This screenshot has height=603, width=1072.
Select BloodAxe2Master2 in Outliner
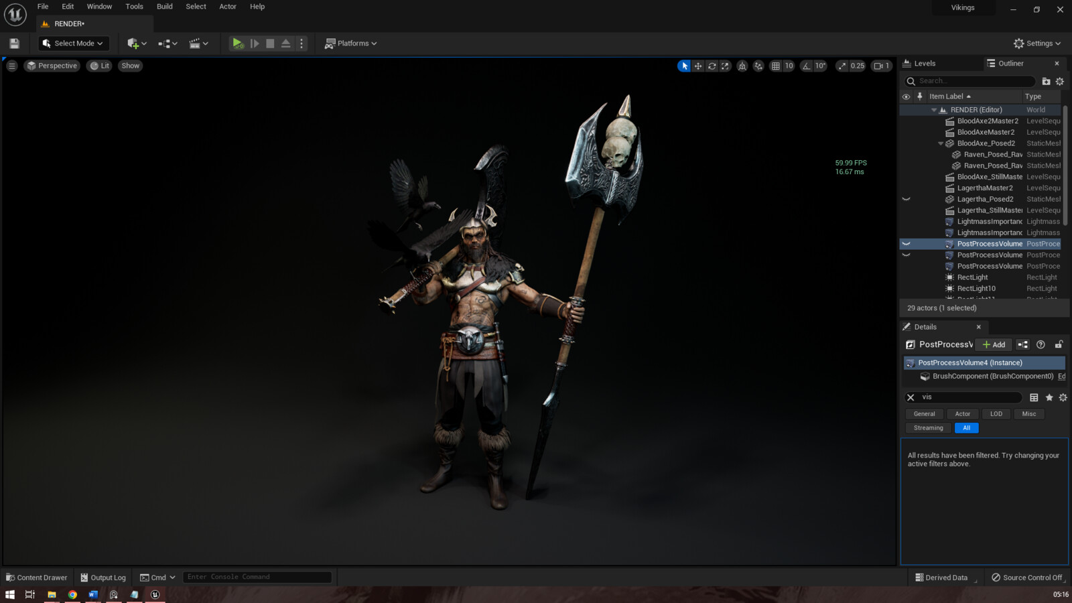[988, 121]
